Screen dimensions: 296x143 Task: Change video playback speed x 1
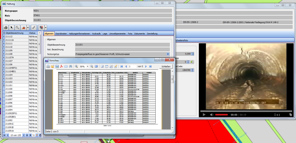pos(277,115)
